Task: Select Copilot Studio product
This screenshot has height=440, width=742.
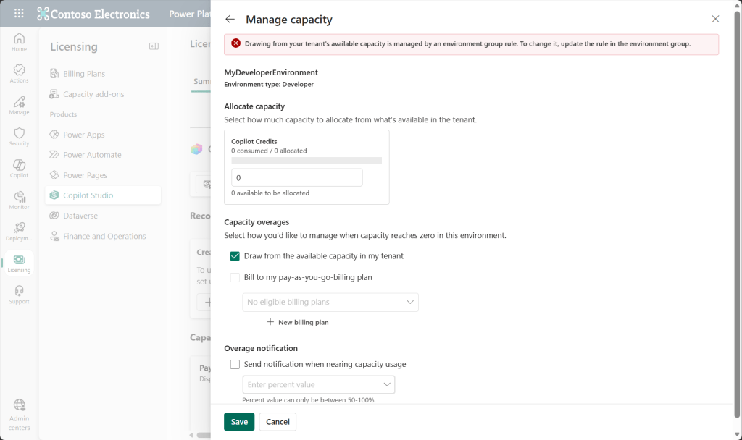Action: pyautogui.click(x=103, y=195)
